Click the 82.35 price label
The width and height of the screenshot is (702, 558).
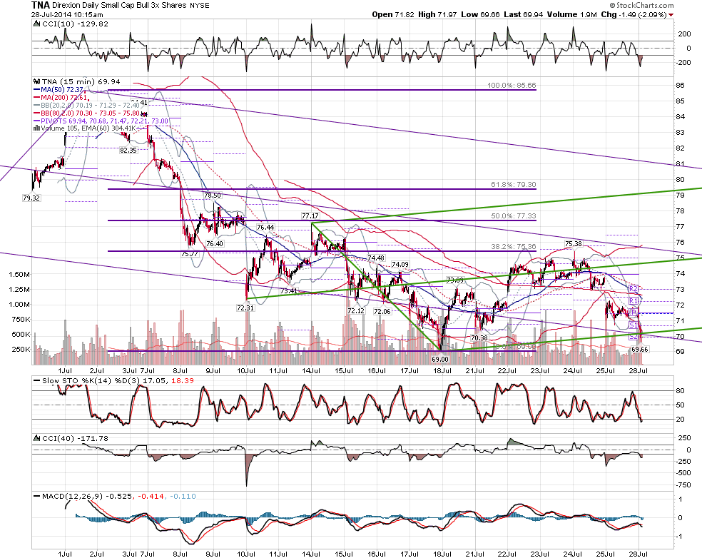(x=128, y=151)
